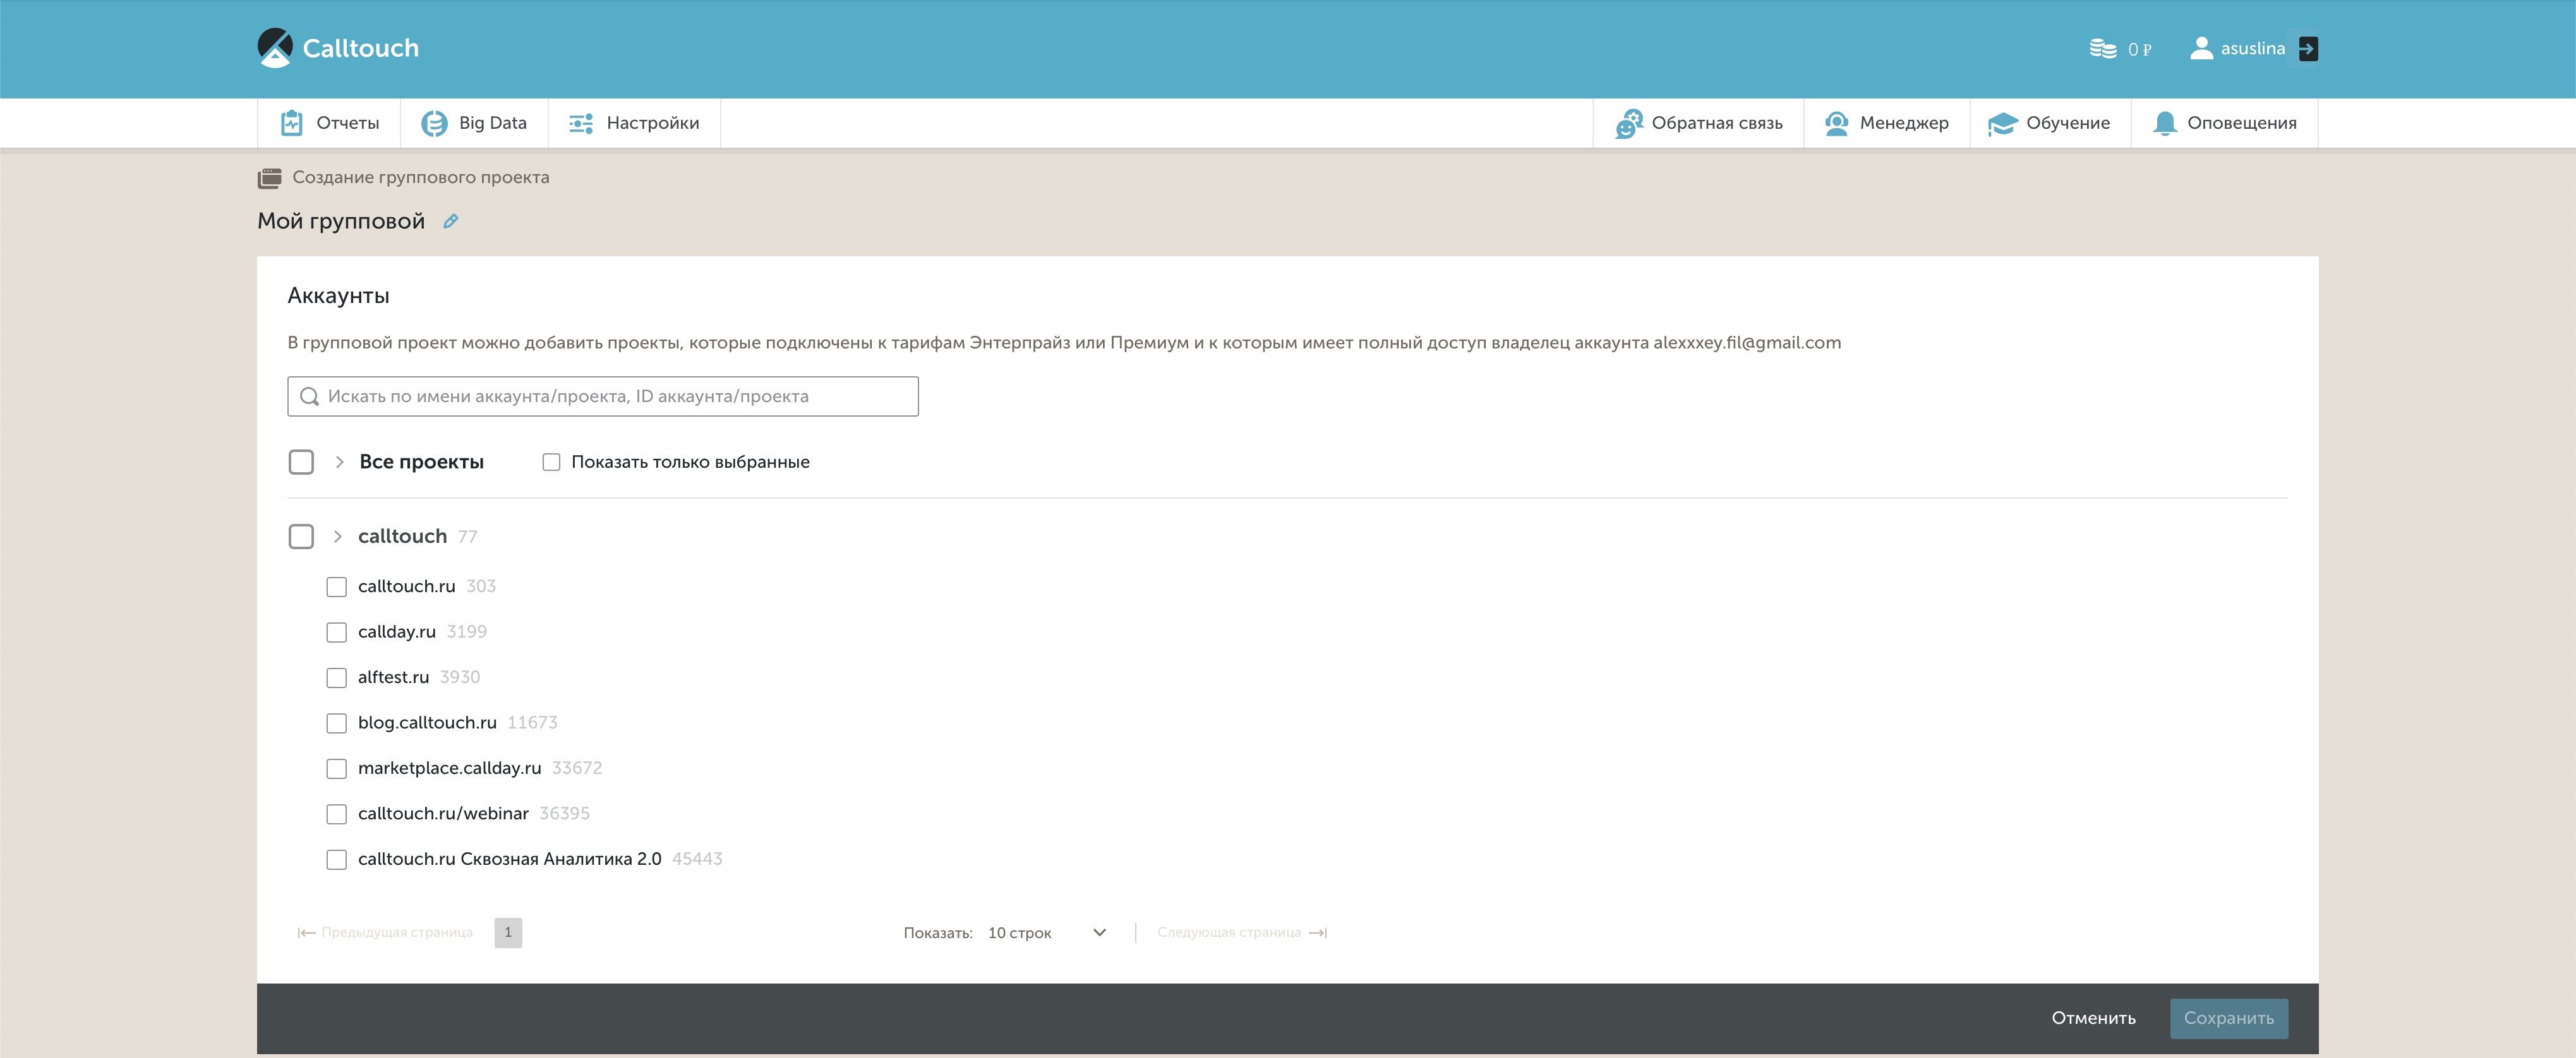This screenshot has width=2576, height=1058.
Task: Go to Следующая страница
Action: click(1242, 932)
